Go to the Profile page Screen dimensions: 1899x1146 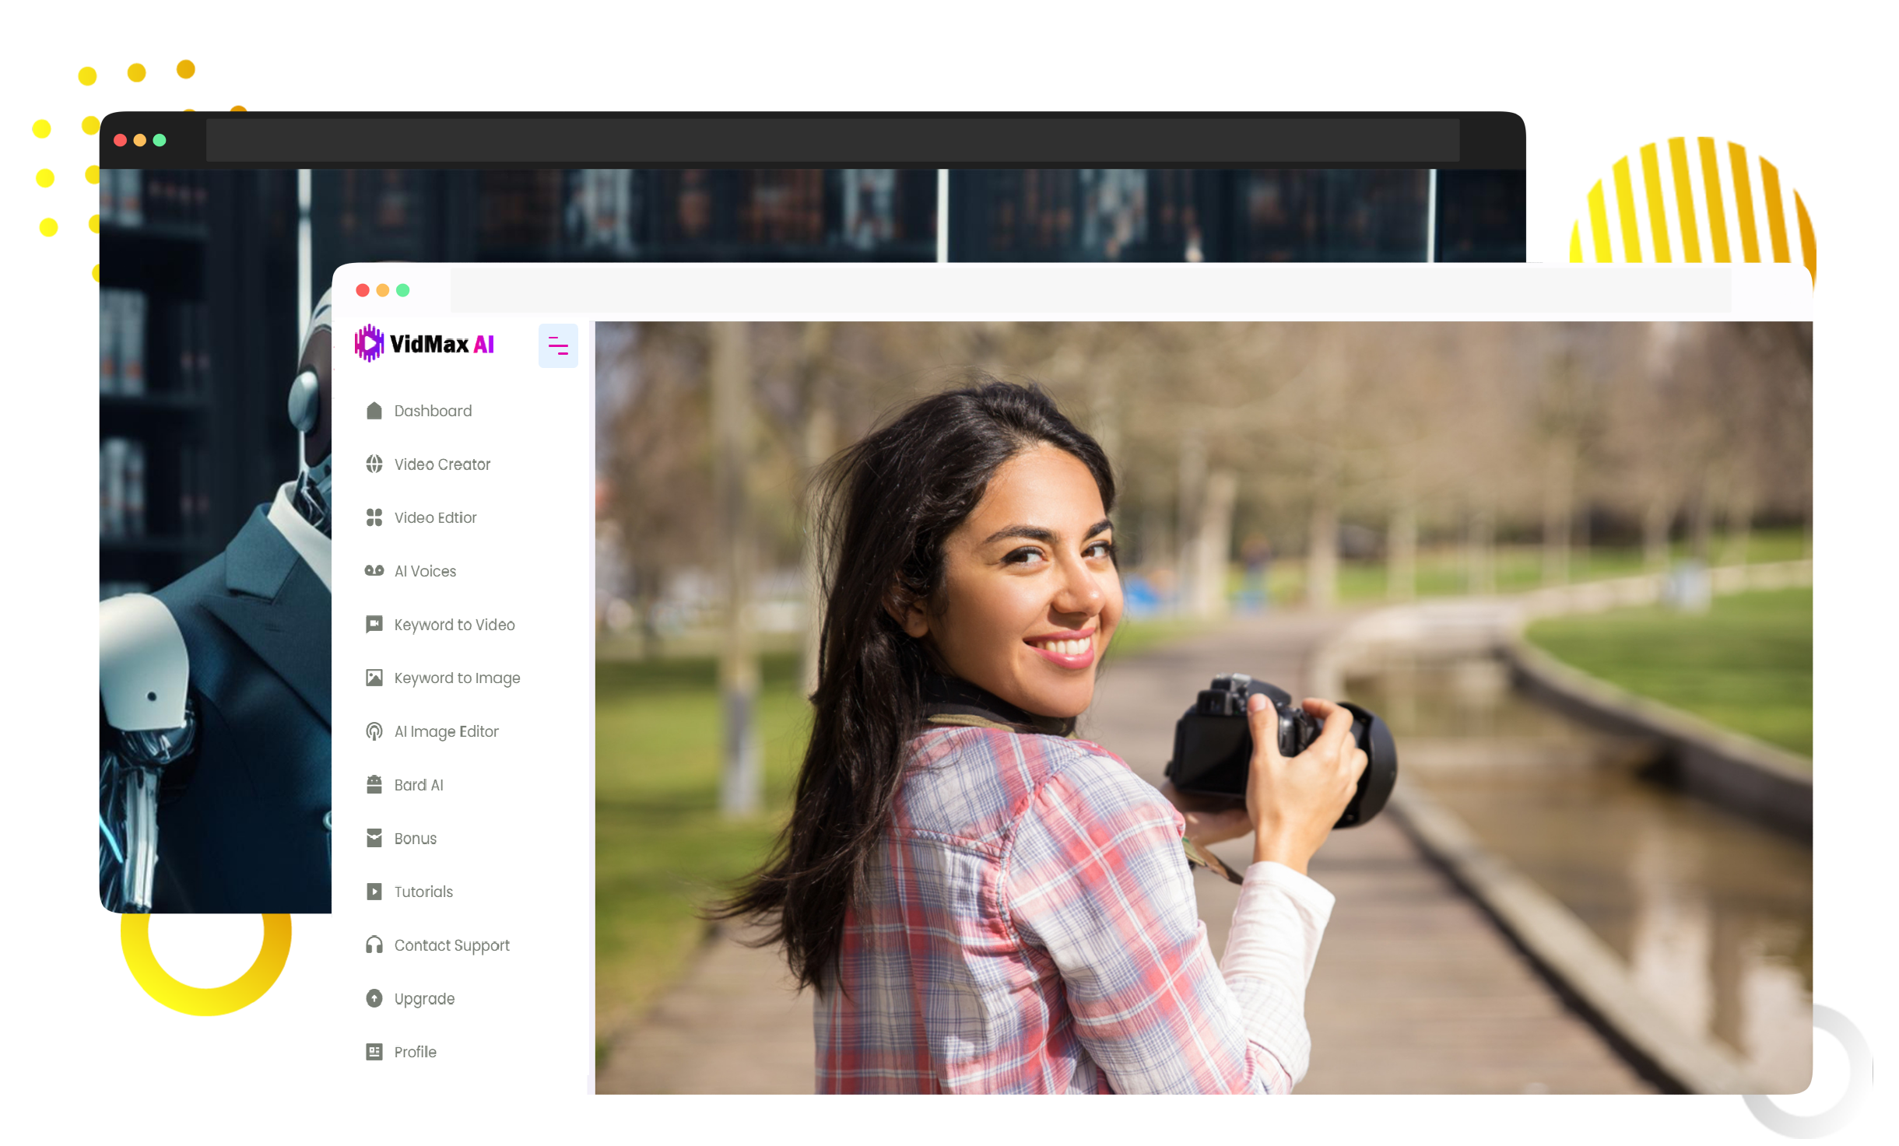tap(414, 1052)
